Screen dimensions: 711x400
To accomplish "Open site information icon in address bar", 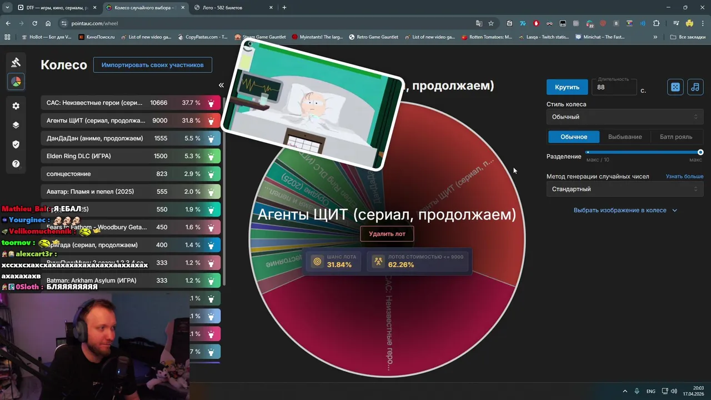I will pyautogui.click(x=64, y=23).
